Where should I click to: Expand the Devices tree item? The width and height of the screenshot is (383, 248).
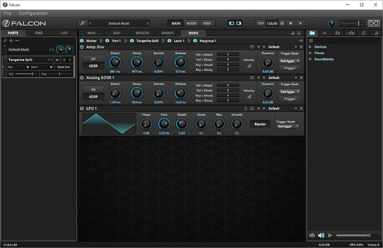click(x=310, y=46)
